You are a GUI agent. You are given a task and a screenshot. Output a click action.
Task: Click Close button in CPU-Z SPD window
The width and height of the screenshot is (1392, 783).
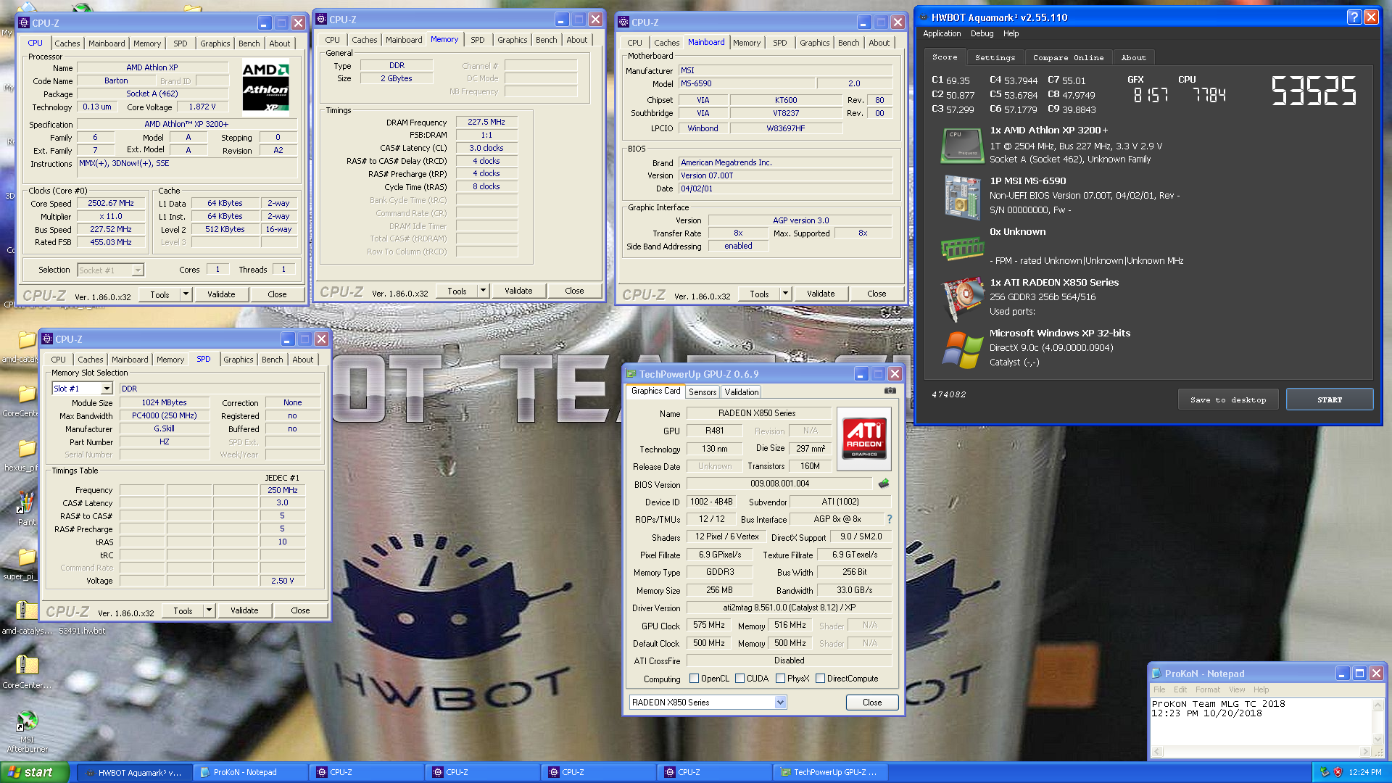(300, 610)
